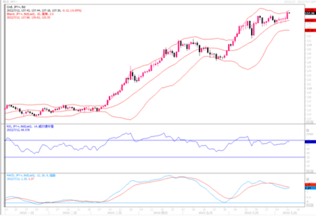Open the RSI indicator legend label
Screen dimensions: 316x217
[30, 126]
